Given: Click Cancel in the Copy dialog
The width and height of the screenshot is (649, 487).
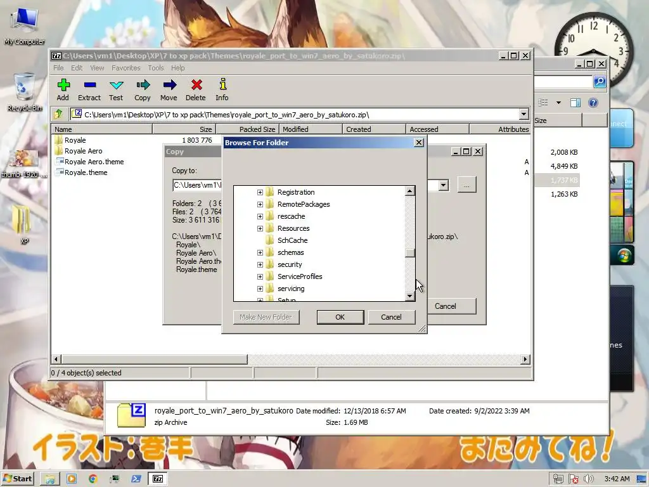Looking at the screenshot, I should [x=446, y=306].
